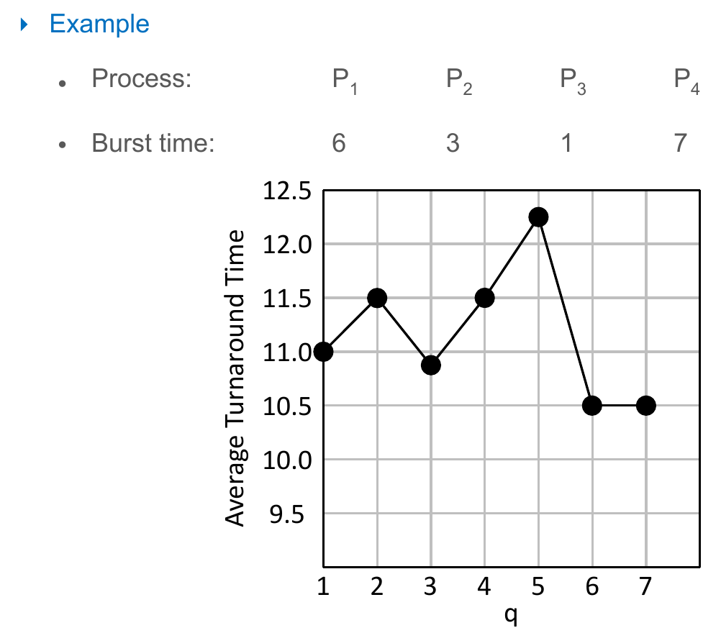The width and height of the screenshot is (721, 628).
Task: Click the Process label text
Action: (x=142, y=78)
